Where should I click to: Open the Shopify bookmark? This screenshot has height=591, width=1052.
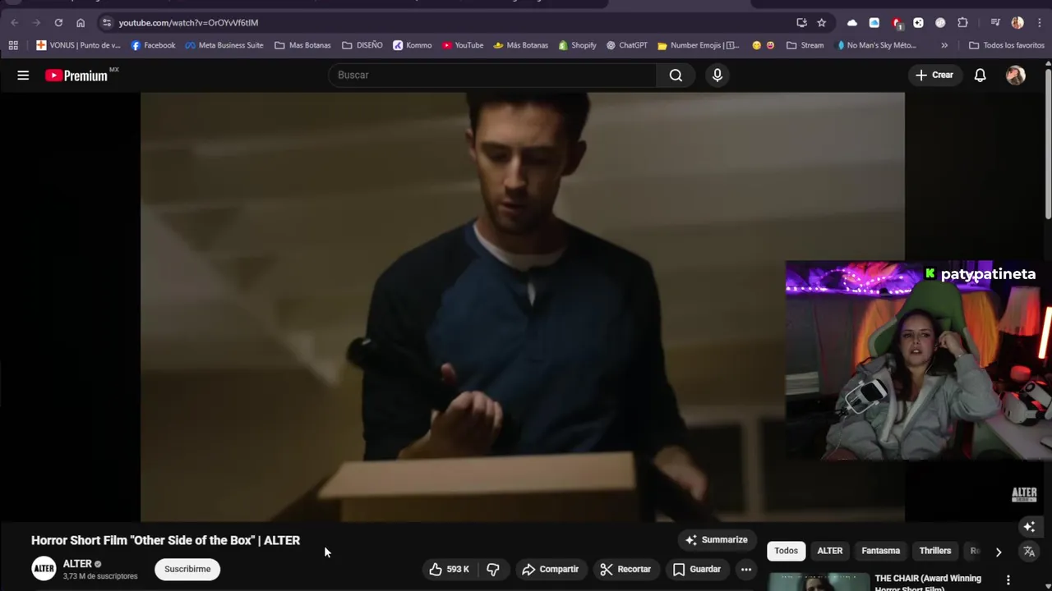577,45
